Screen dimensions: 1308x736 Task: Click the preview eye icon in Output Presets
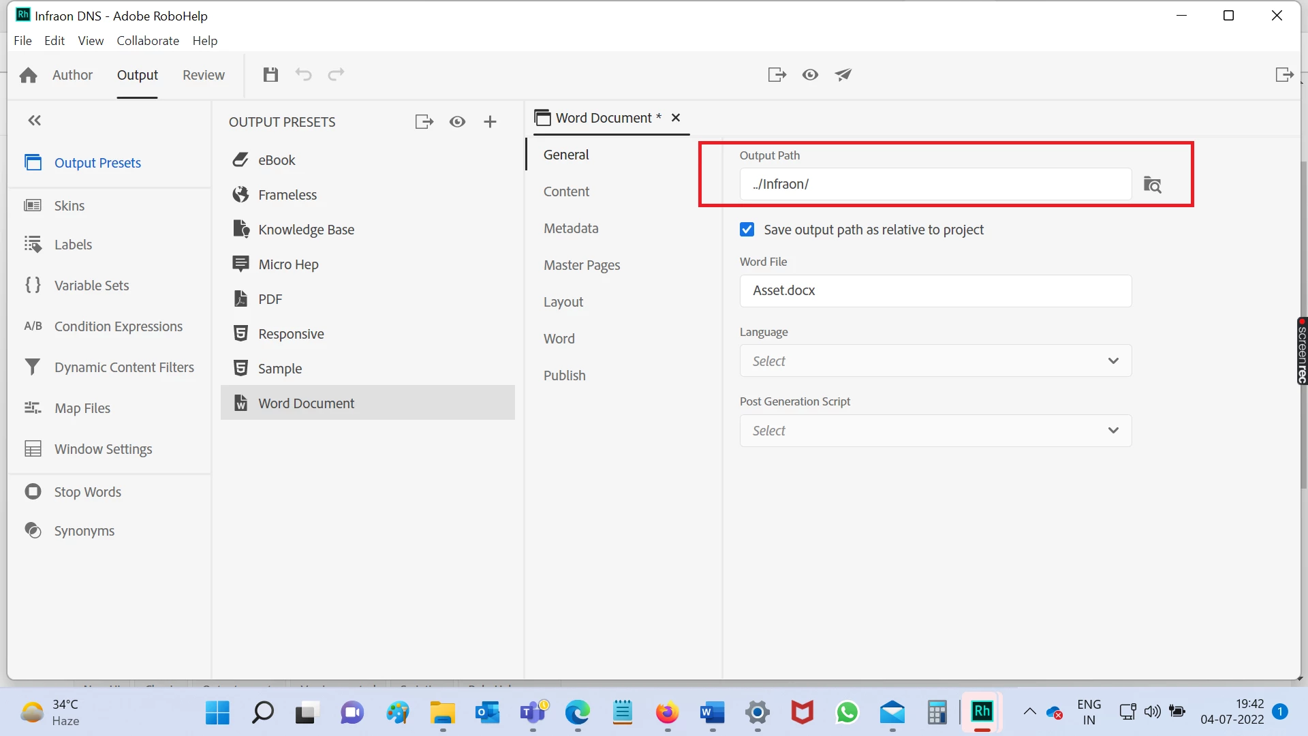(x=457, y=122)
